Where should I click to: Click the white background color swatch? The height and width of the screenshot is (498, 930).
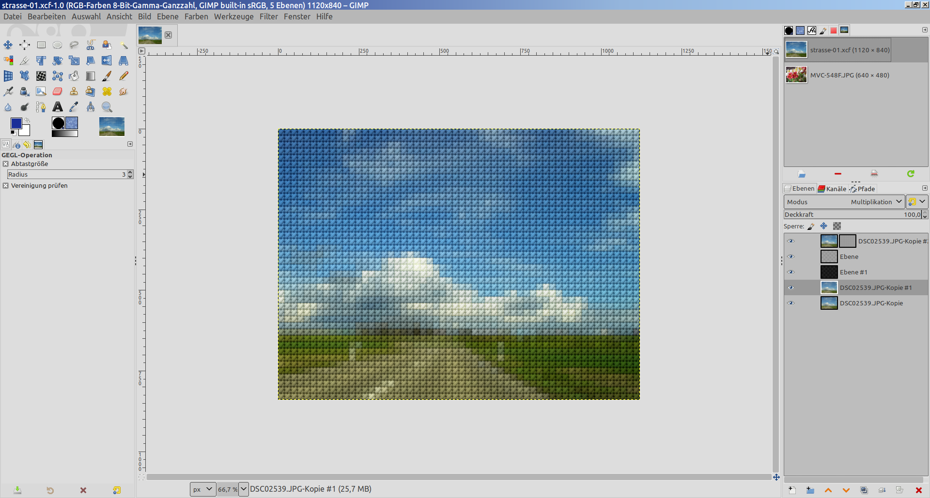(x=25, y=131)
